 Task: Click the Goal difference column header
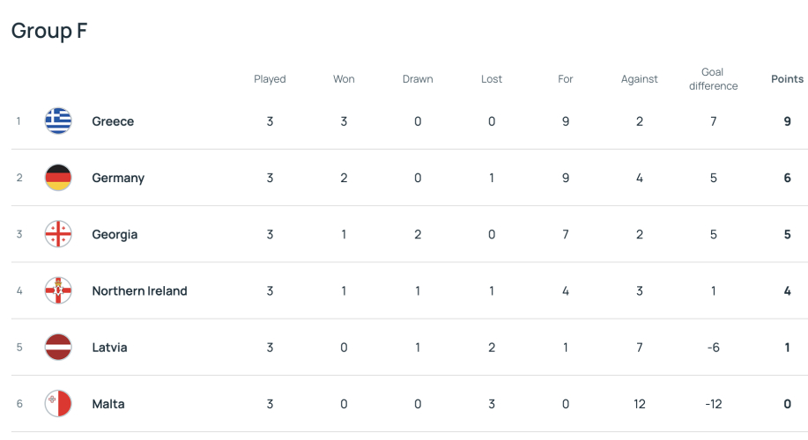(x=713, y=79)
